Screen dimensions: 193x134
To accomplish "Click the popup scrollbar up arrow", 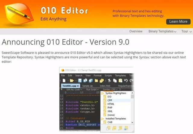I will pos(132,93).
